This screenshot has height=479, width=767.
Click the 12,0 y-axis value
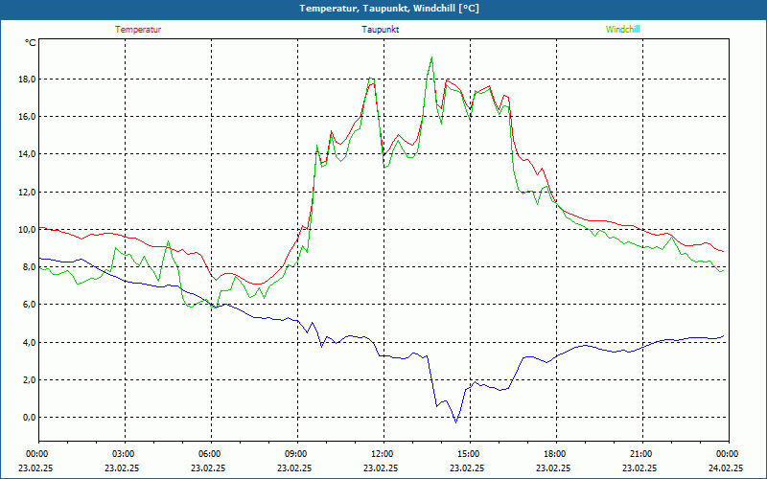(x=28, y=192)
